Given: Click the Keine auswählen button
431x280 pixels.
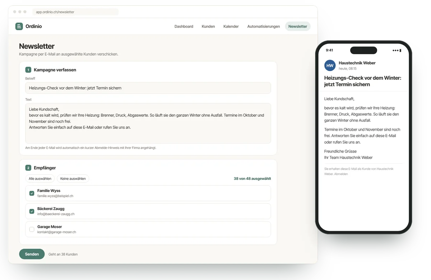Looking at the screenshot, I should pyautogui.click(x=73, y=178).
